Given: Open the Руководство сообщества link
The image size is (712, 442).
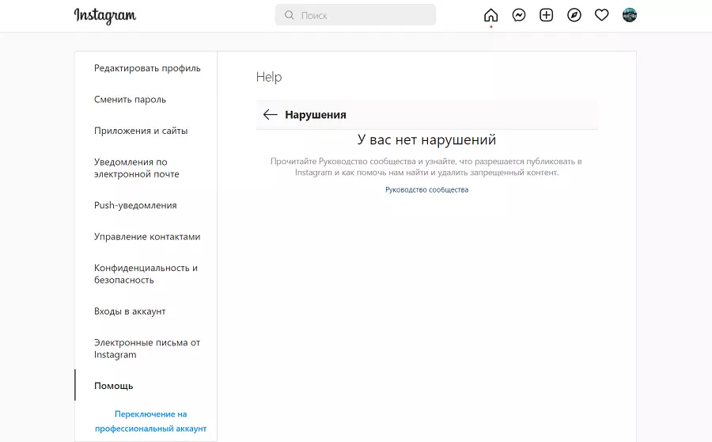Looking at the screenshot, I should (x=426, y=190).
